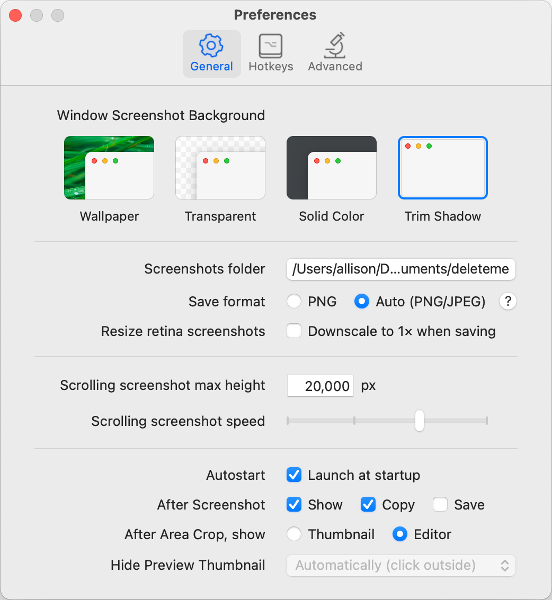Open the Advanced microscope tab
The width and height of the screenshot is (552, 600).
[x=335, y=53]
